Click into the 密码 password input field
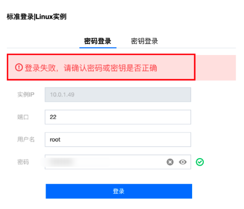This screenshot has height=209, width=244. [x=118, y=162]
